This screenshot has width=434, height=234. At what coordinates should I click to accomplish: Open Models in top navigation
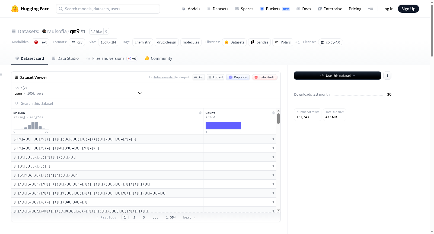191,9
